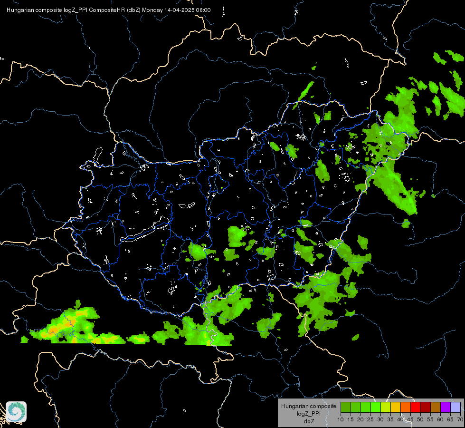Select the 15–20 dBZ green legend swatch

[356, 407]
